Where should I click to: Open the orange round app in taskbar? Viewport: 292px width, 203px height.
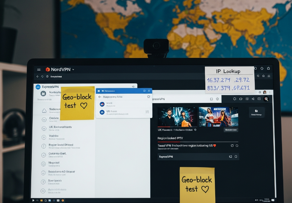click(x=63, y=200)
